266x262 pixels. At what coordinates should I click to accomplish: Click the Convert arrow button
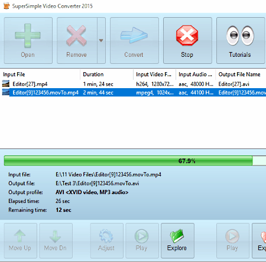pos(134,40)
